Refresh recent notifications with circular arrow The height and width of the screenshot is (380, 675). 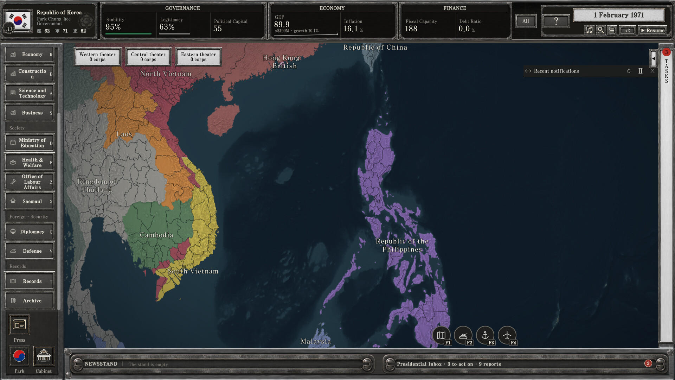tap(629, 71)
